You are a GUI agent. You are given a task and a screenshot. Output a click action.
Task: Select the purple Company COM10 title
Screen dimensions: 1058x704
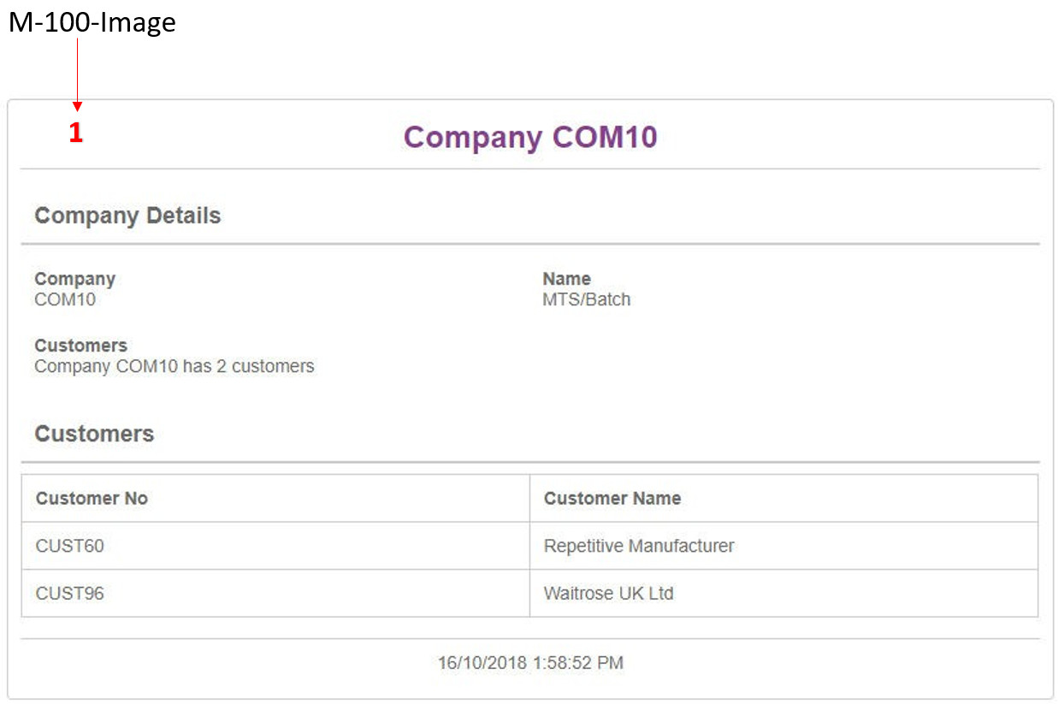pos(530,137)
